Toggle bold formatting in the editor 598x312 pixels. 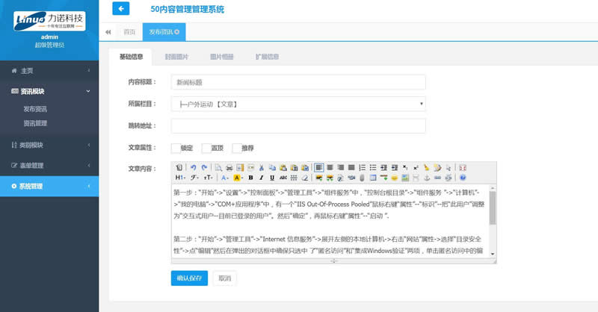click(250, 178)
